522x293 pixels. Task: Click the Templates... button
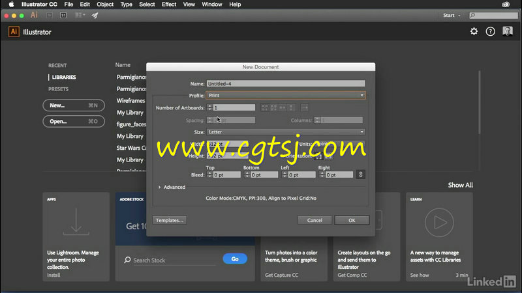coord(170,220)
